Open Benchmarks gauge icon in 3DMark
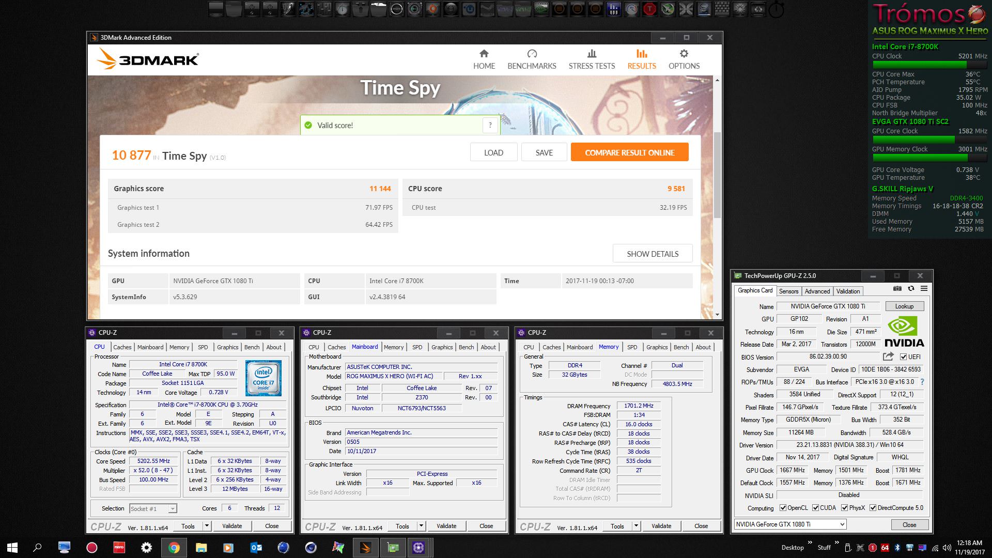This screenshot has height=558, width=992. coord(532,54)
